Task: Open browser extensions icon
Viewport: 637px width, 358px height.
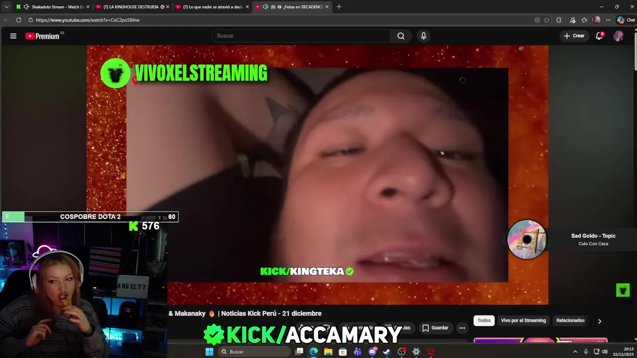Action: (x=559, y=20)
